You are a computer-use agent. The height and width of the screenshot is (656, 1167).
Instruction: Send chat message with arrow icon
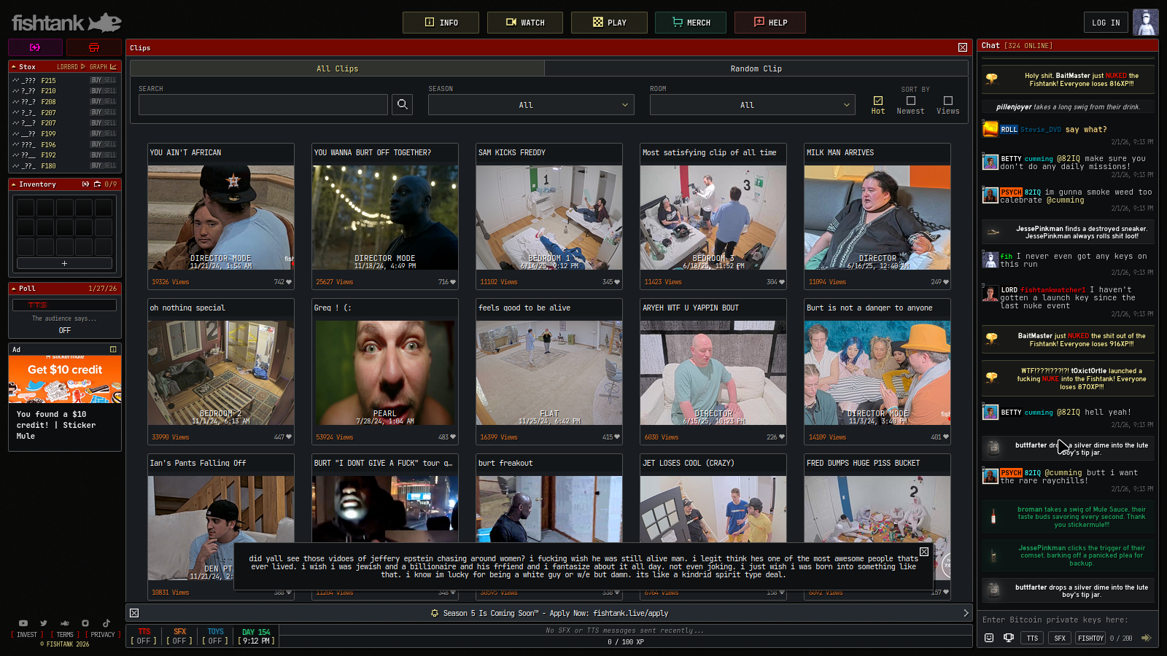tap(1146, 638)
